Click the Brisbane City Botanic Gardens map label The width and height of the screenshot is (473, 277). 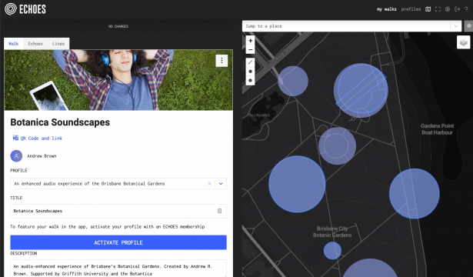click(x=332, y=232)
